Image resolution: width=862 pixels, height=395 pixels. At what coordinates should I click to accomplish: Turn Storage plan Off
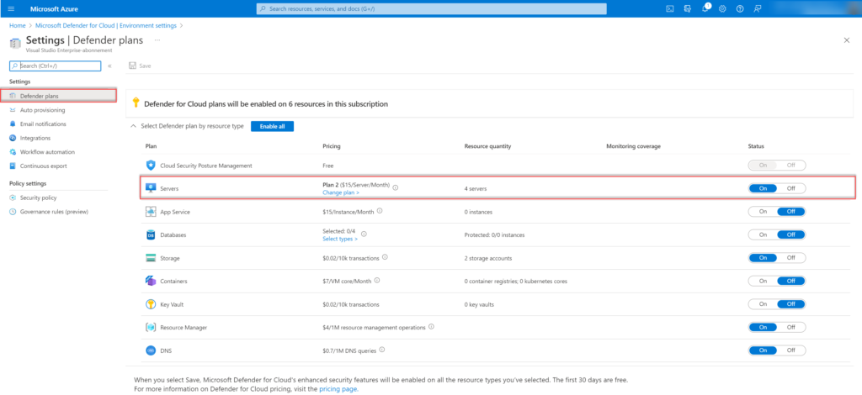click(x=791, y=258)
